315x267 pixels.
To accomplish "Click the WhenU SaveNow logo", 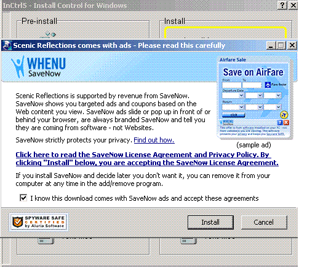I will pyautogui.click(x=38, y=67).
